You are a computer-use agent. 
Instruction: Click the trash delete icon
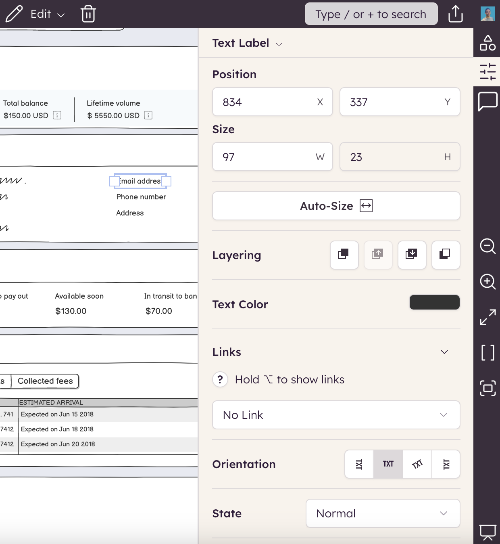[x=88, y=14]
